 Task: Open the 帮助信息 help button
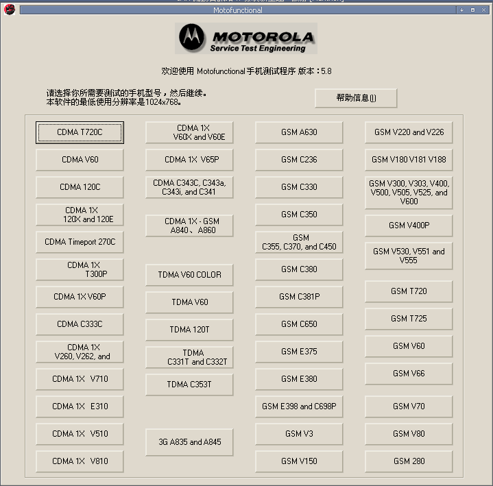(356, 98)
